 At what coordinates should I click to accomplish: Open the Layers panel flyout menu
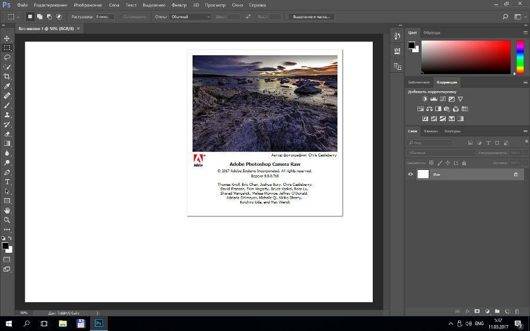[x=525, y=131]
